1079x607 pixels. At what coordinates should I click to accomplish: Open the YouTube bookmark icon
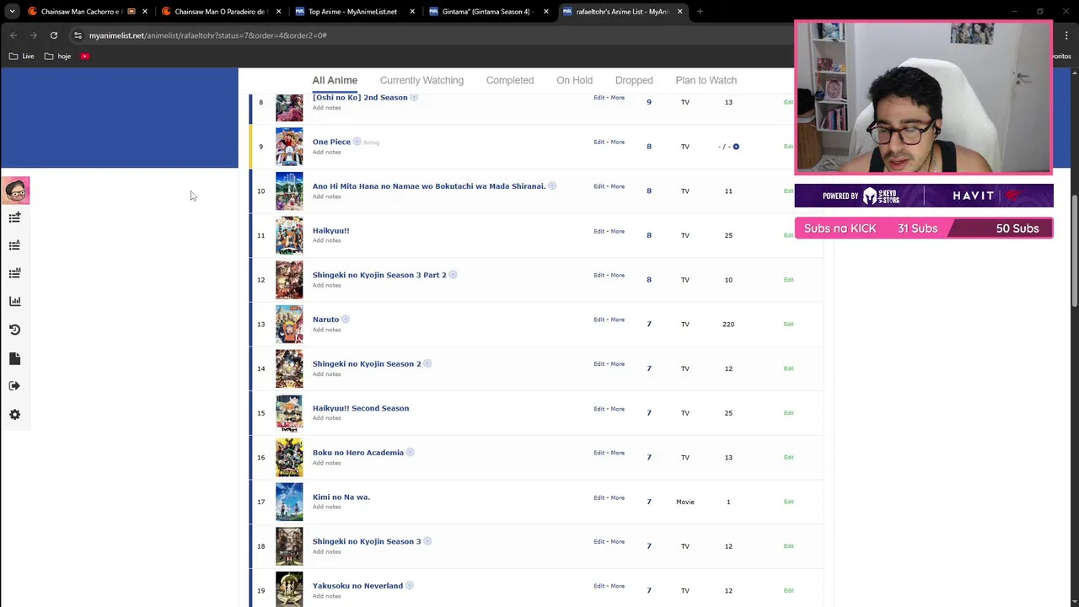[85, 56]
